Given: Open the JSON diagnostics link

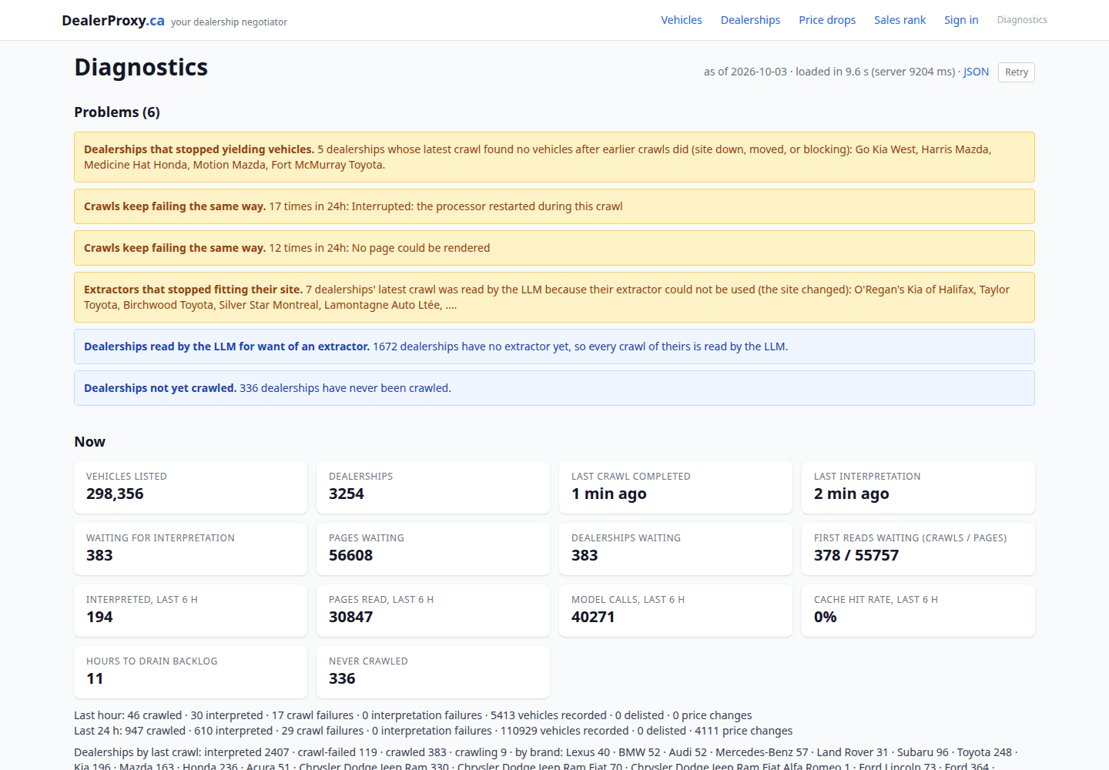Looking at the screenshot, I should [x=976, y=72].
